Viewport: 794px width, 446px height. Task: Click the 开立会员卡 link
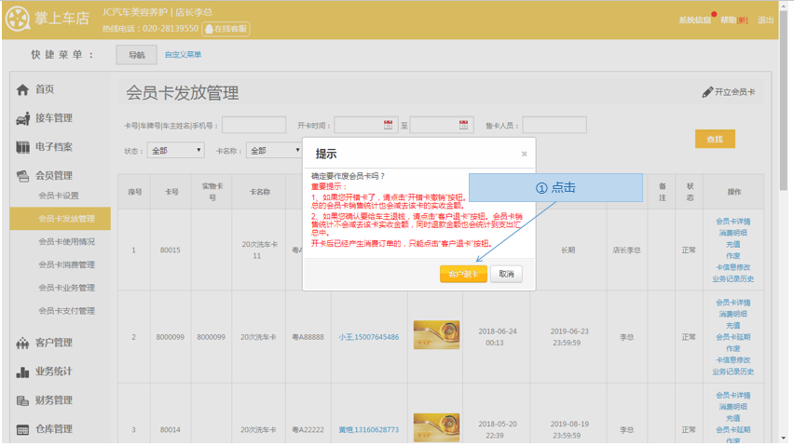coord(729,92)
